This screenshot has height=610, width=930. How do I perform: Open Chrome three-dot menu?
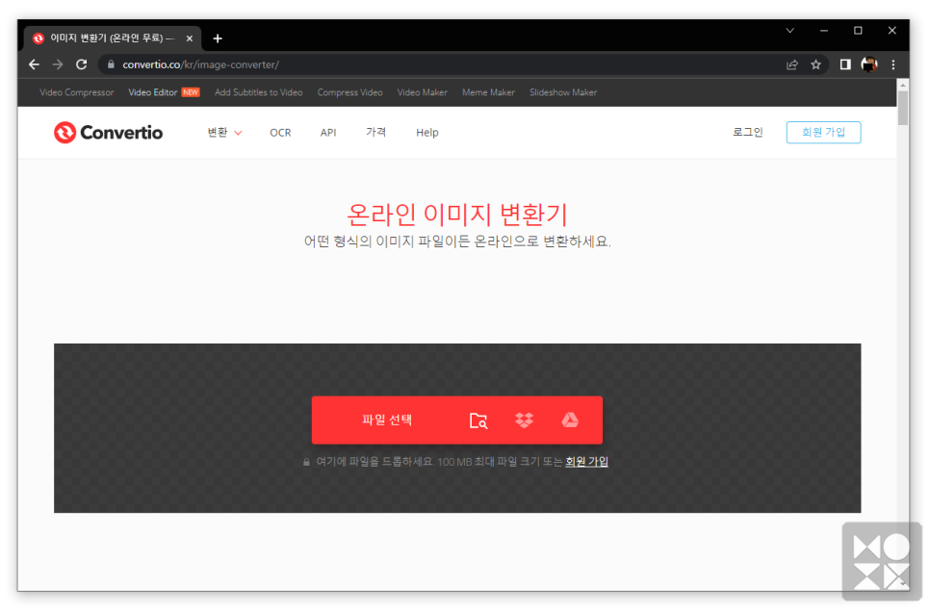point(893,64)
